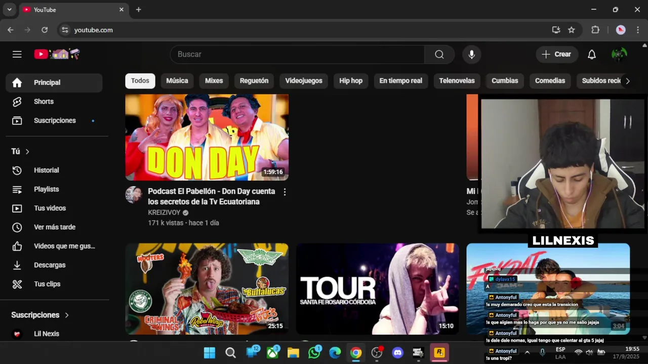Screen dimensions: 648x364
Task: Open Chrome extensions puzzle icon
Action: click(595, 30)
